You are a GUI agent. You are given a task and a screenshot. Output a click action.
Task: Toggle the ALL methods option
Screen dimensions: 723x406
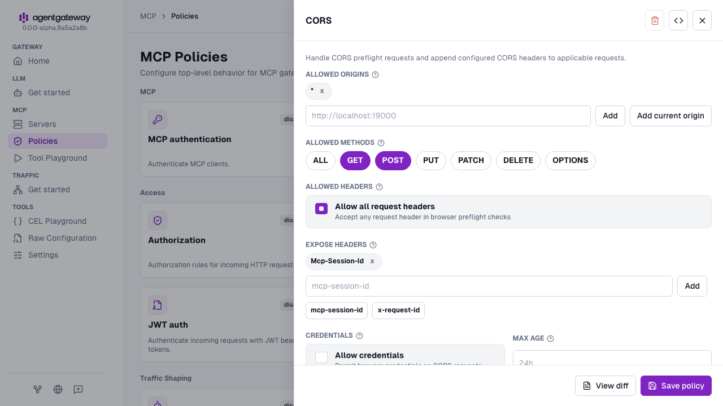320,160
